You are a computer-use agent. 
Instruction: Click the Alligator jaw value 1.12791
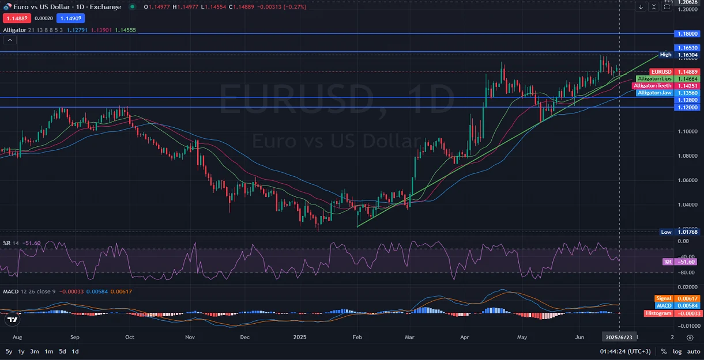(77, 29)
